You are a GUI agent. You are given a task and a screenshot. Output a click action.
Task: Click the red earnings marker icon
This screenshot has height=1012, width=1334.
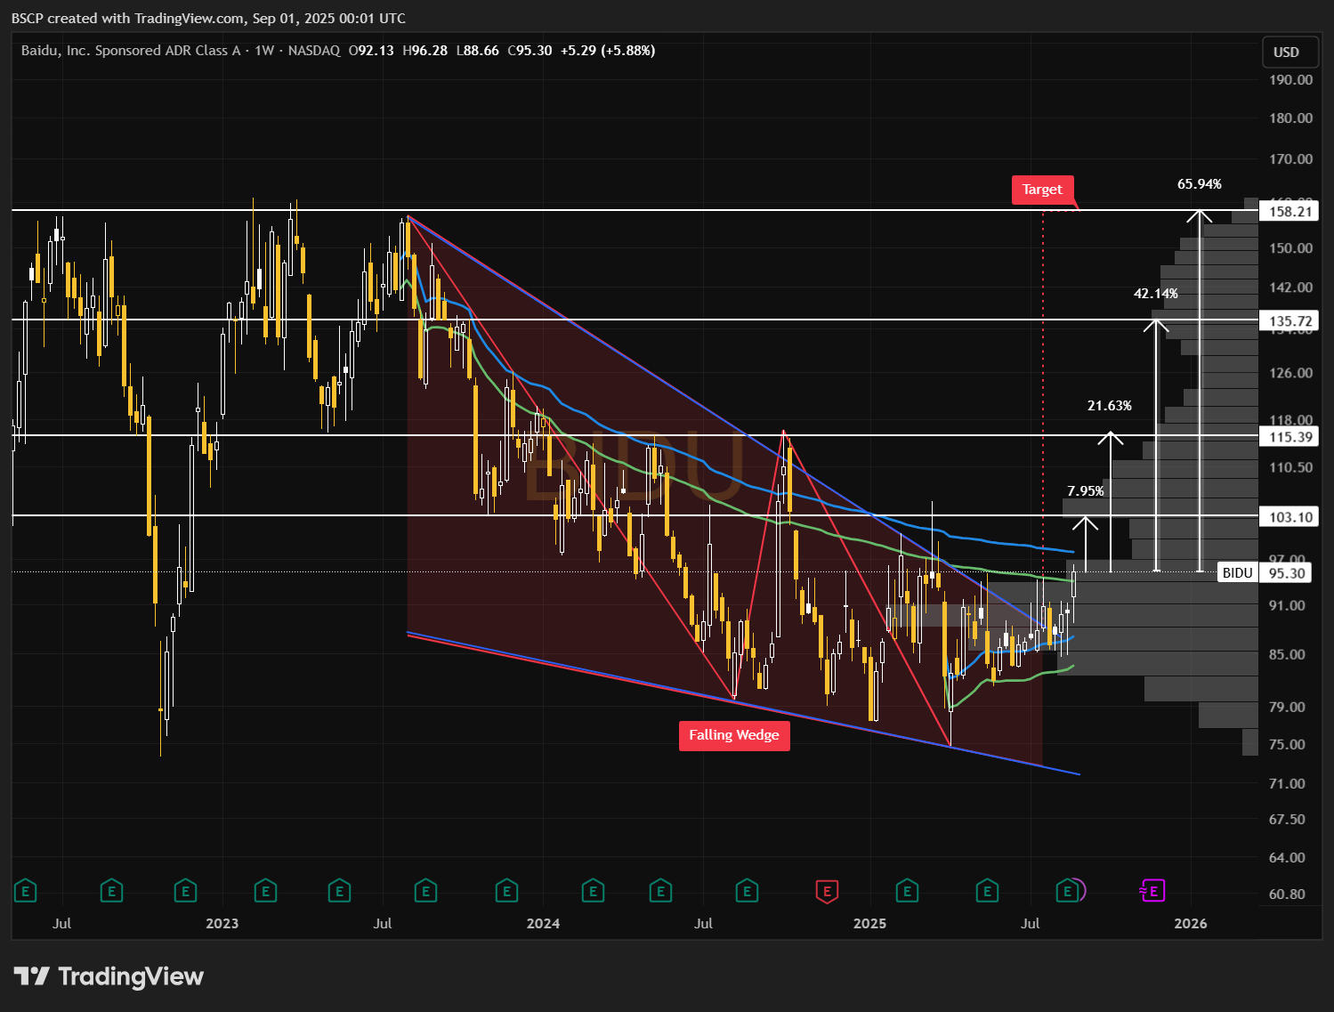click(x=828, y=890)
